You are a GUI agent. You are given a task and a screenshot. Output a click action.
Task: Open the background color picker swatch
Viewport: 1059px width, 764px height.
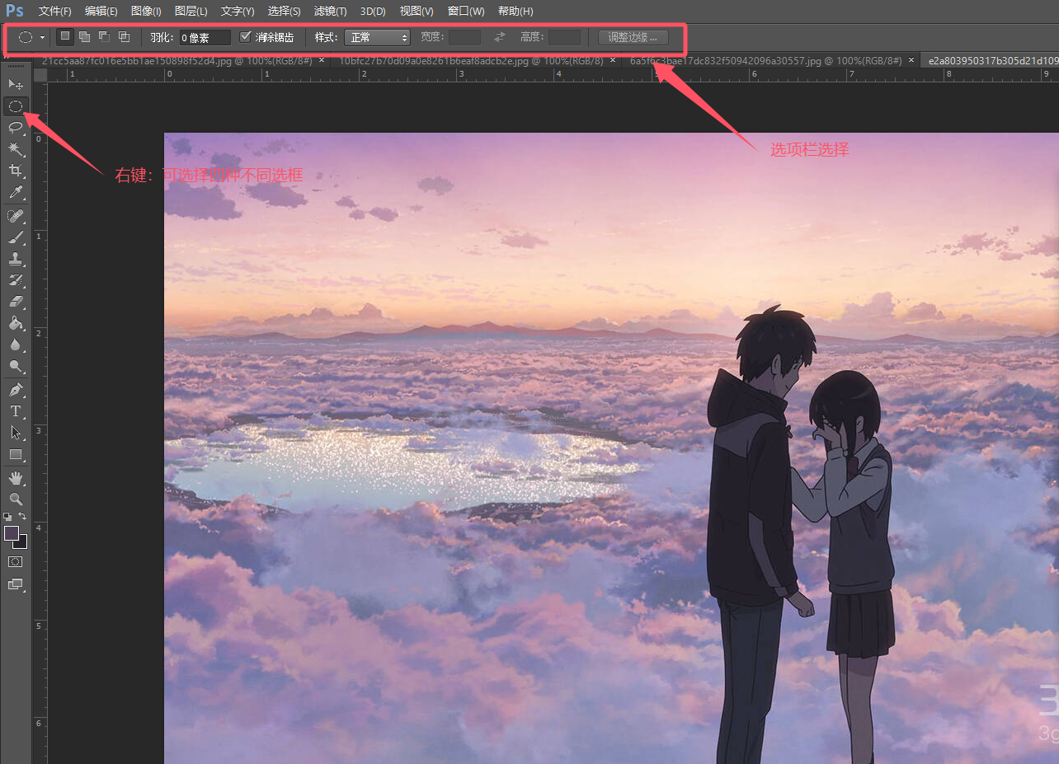[23, 542]
